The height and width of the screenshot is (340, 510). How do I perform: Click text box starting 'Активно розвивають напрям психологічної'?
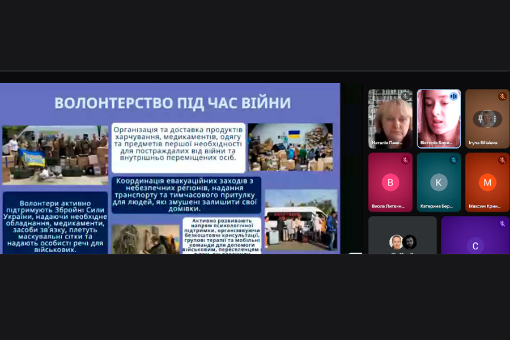222,236
